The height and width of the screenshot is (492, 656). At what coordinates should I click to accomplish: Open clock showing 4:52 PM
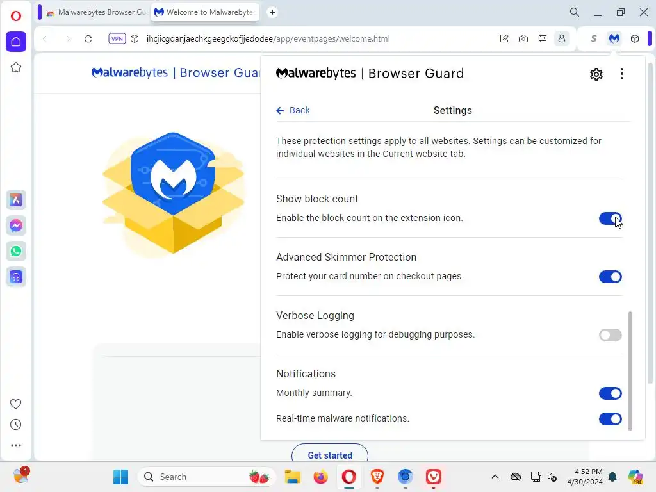[585, 477]
